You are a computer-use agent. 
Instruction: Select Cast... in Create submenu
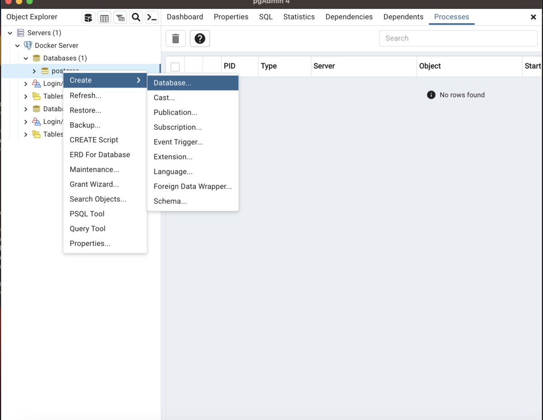point(193,97)
